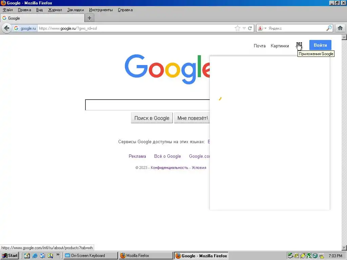Screen dimensions: 347x260
Task: Click the scrollbar down arrow
Action: pyautogui.click(x=344, y=247)
